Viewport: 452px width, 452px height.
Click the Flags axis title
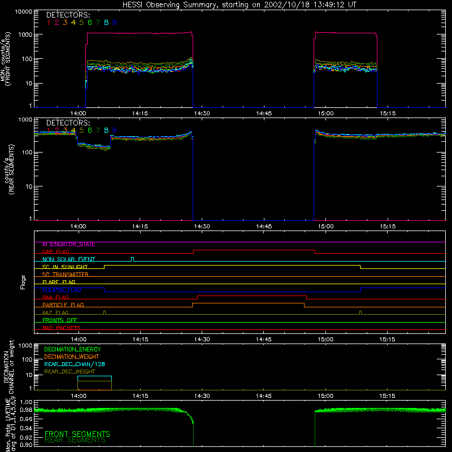tap(23, 282)
